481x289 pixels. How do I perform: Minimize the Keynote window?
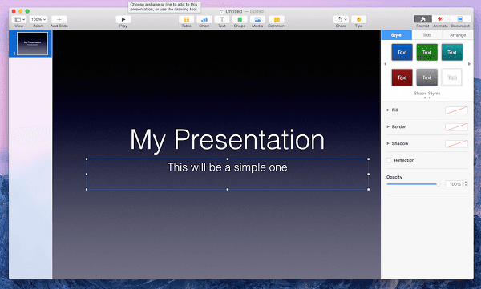coord(21,11)
